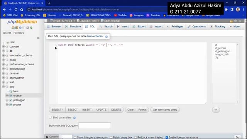Open navigation panel settings gear icon
Image resolution: width=247 pixels, height=139 pixels.
pos(27,27)
